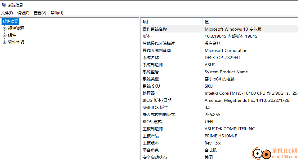Click the PRIME H510M-E value
298x160 pixels.
[221, 136]
